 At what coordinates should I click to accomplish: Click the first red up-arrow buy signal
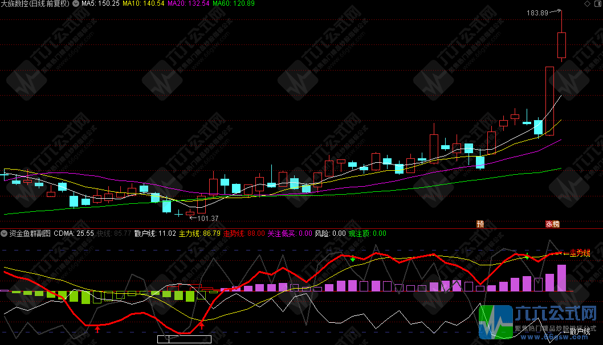[x=97, y=328]
